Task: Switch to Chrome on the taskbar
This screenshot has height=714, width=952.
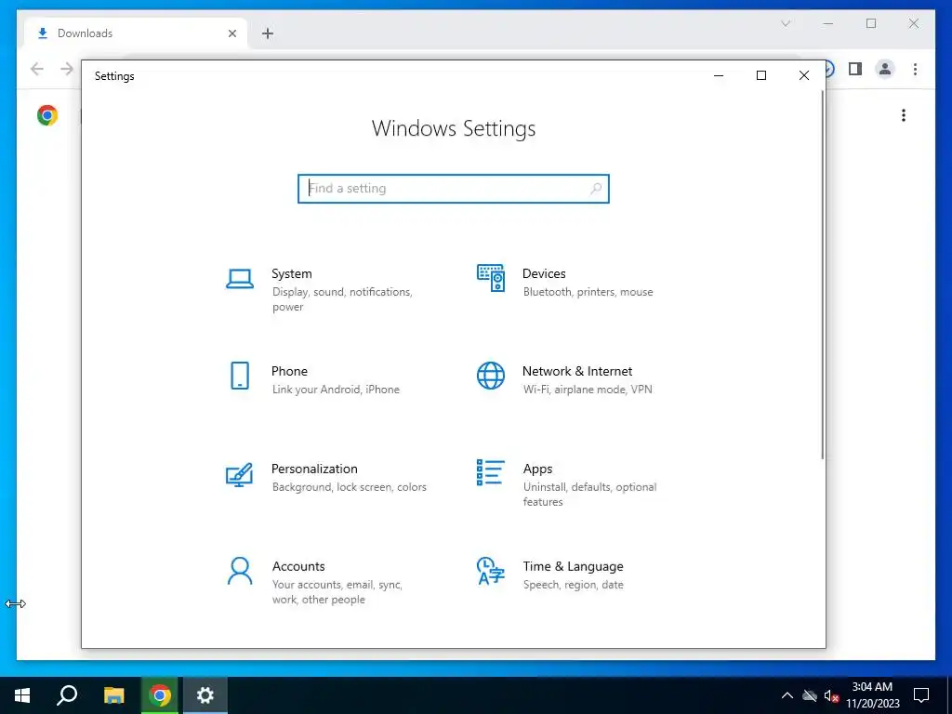Action: (160, 695)
